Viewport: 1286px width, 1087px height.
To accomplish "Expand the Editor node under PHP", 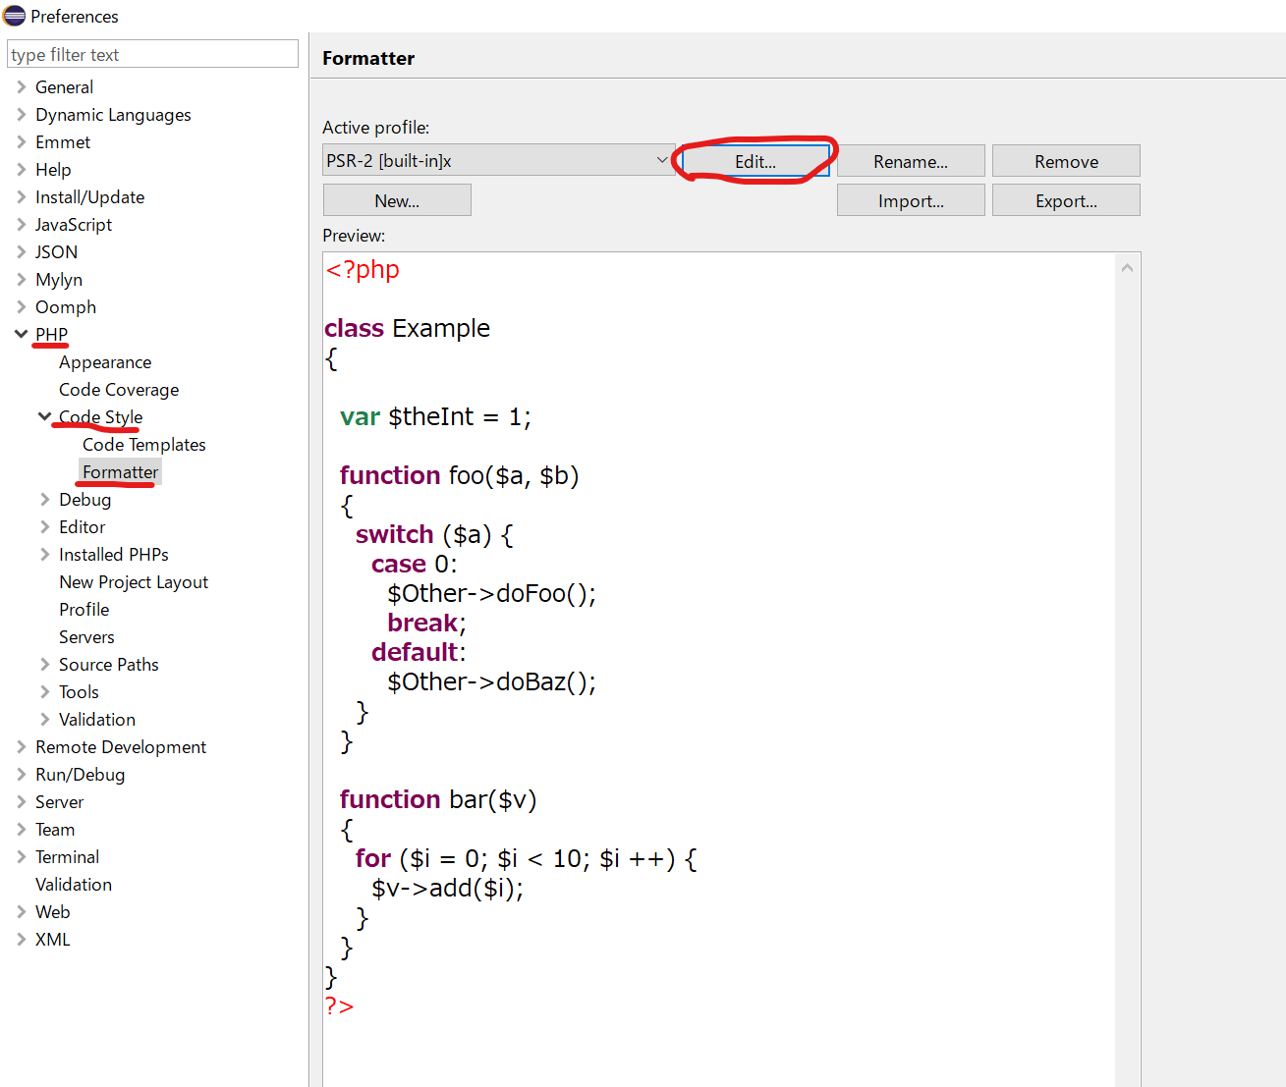I will coord(44,526).
